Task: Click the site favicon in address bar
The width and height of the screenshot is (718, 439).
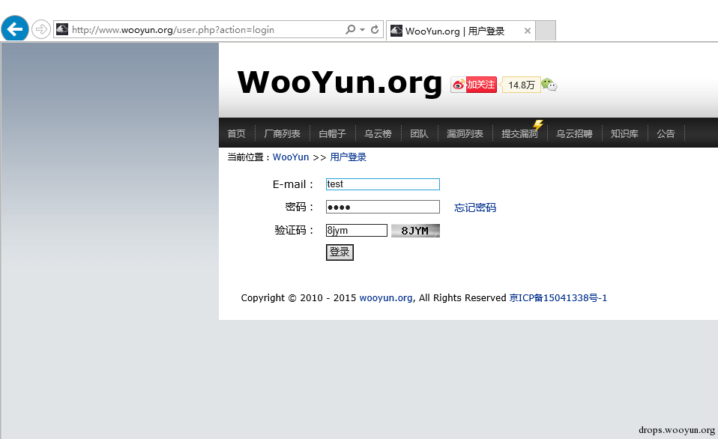Action: (x=62, y=29)
